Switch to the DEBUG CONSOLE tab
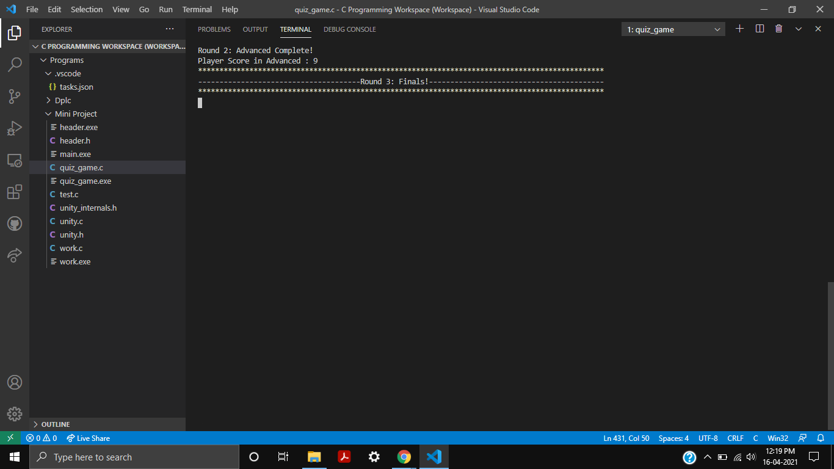834x469 pixels. pos(349,29)
